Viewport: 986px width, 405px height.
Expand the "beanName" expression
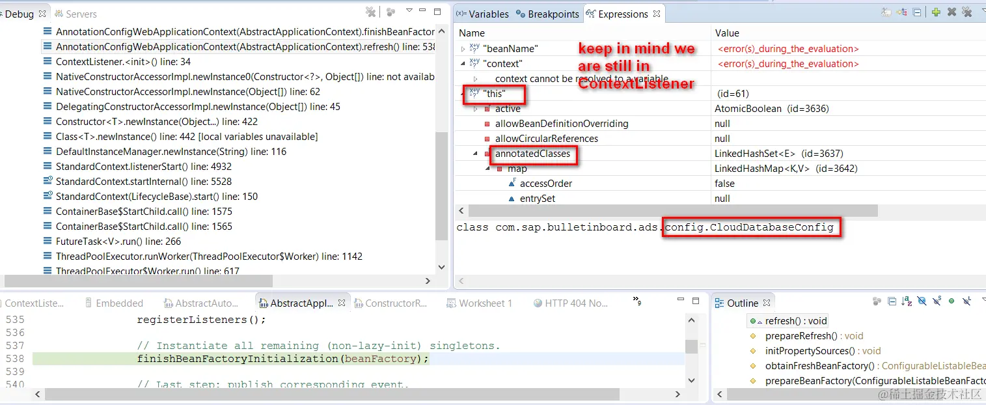coord(463,49)
